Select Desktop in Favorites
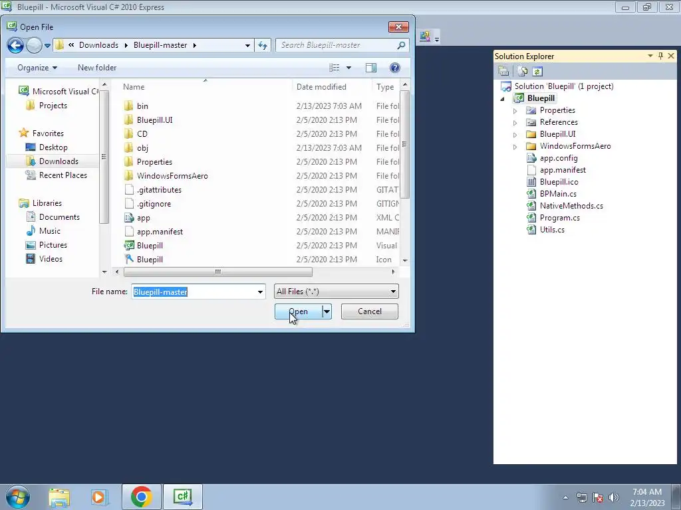Screen dimensions: 681x510 (47, 147)
